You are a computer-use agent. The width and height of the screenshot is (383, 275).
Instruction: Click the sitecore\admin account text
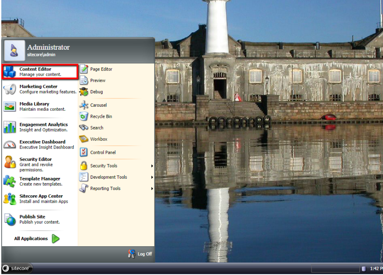[x=41, y=54]
